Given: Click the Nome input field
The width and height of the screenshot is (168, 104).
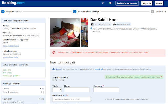Looking at the screenshot, I should tap(77, 90).
